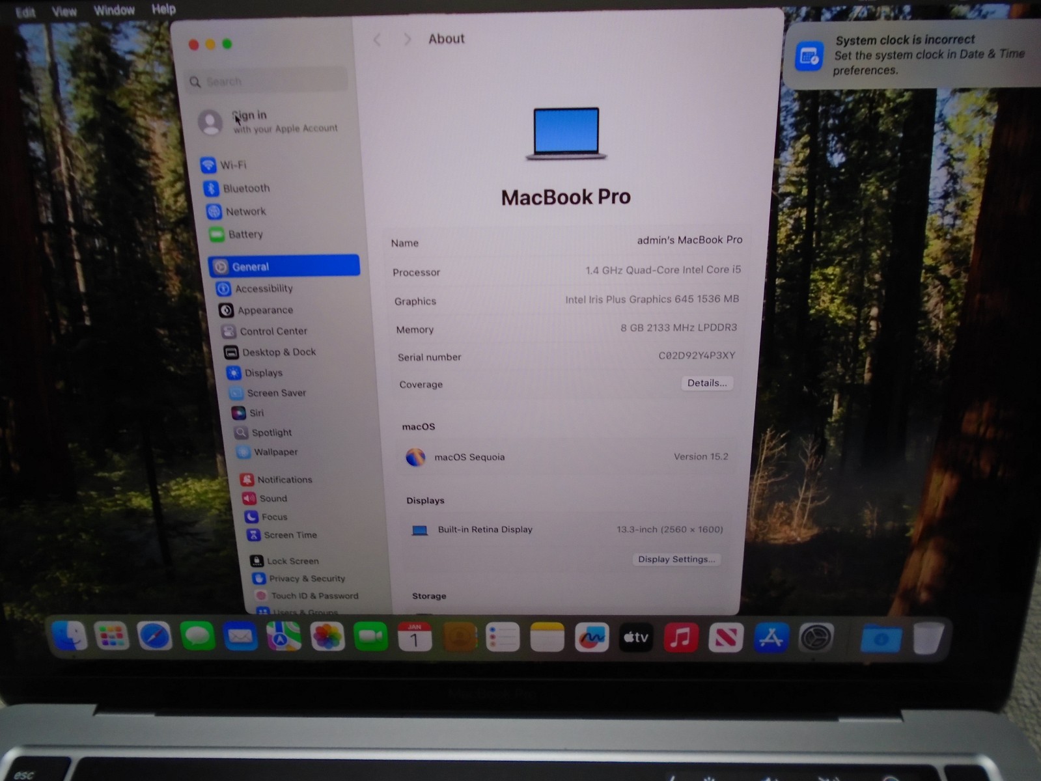
Task: Open Mail from the Dock
Action: coord(240,637)
